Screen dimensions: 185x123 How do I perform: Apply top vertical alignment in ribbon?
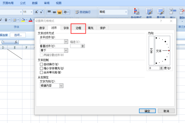click(49, 12)
